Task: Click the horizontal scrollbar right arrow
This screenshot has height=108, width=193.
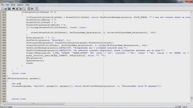Action: pyautogui.click(x=189, y=103)
